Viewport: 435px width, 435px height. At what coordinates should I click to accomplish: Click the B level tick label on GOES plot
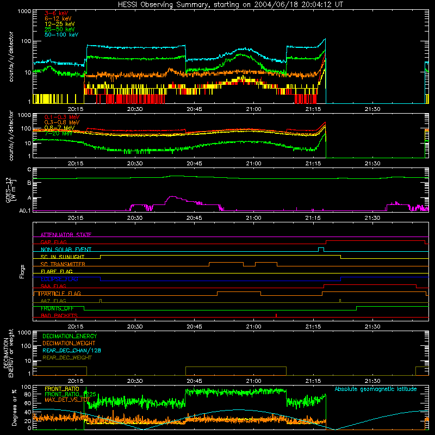29,183
